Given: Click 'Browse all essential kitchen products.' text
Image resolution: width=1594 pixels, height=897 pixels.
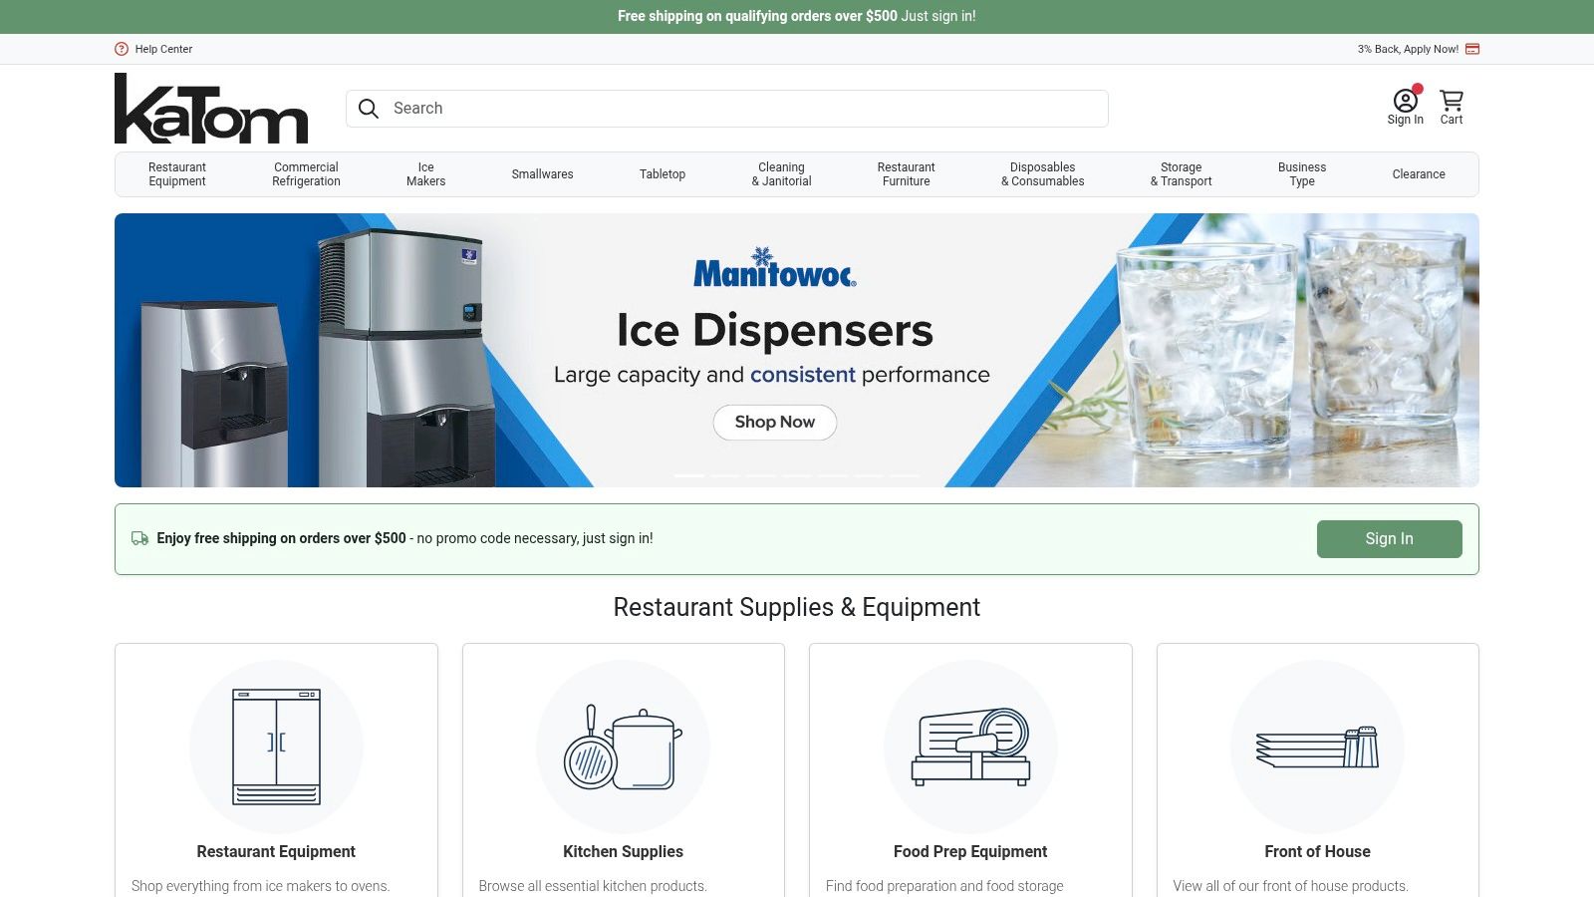Looking at the screenshot, I should tap(593, 886).
